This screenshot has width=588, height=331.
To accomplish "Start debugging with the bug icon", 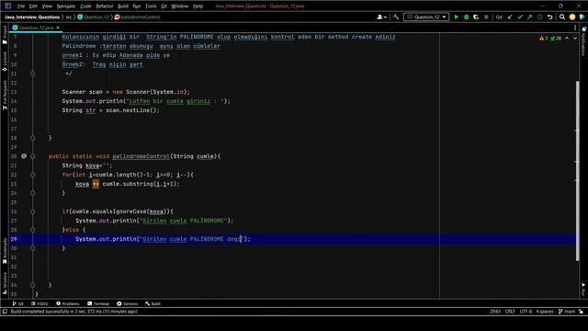I will click(x=466, y=17).
